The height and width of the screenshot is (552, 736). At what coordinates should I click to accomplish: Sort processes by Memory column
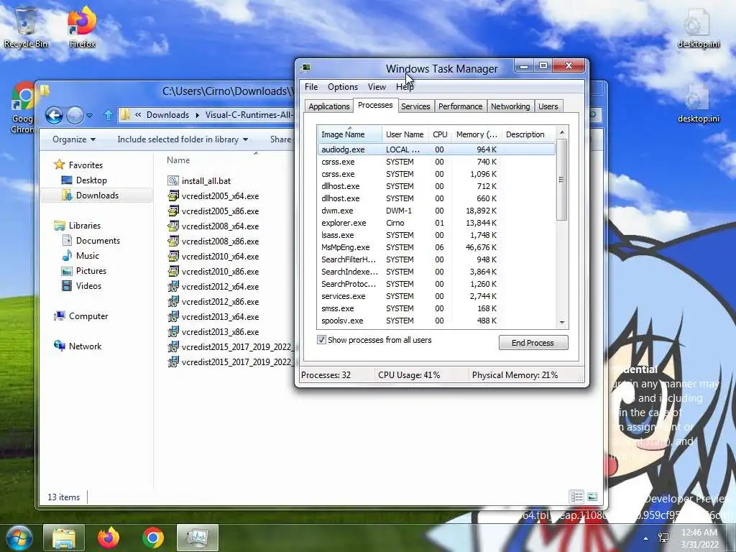(x=477, y=134)
